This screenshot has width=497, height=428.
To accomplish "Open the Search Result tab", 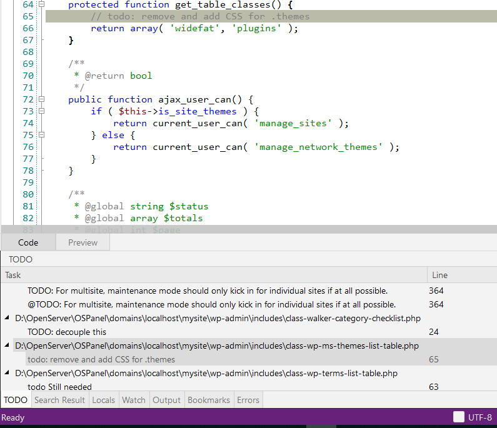I will coord(59,400).
